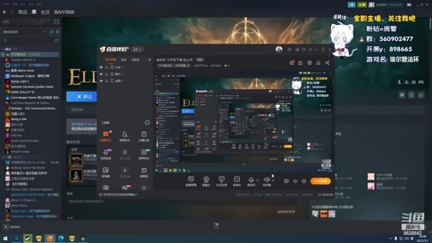
Task: Add a new scene source with plus
Action: [x=150, y=59]
